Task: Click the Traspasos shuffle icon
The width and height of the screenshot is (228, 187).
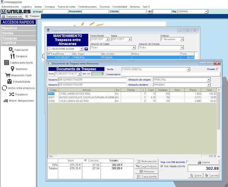Action: pos(12,94)
